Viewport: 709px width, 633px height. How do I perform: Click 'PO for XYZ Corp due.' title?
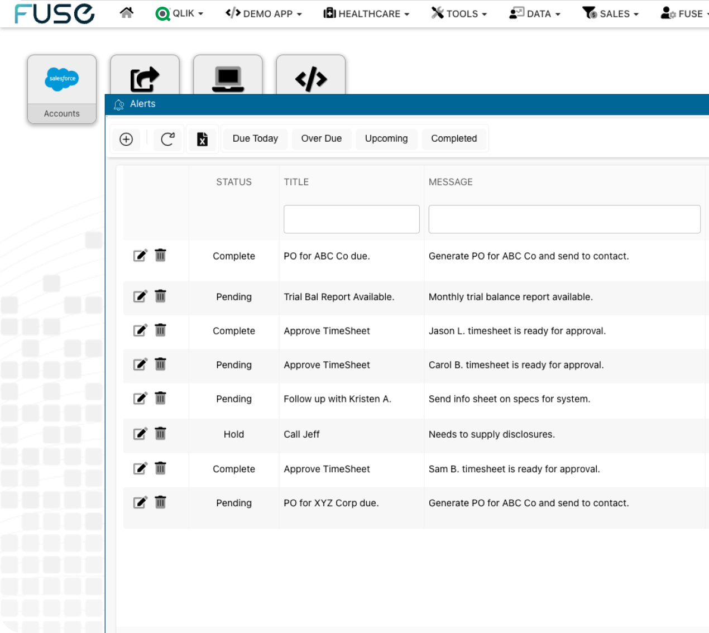click(331, 503)
